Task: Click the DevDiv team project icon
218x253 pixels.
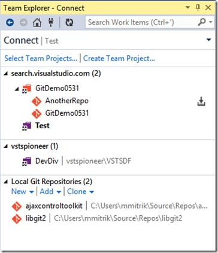Action: click(x=26, y=161)
